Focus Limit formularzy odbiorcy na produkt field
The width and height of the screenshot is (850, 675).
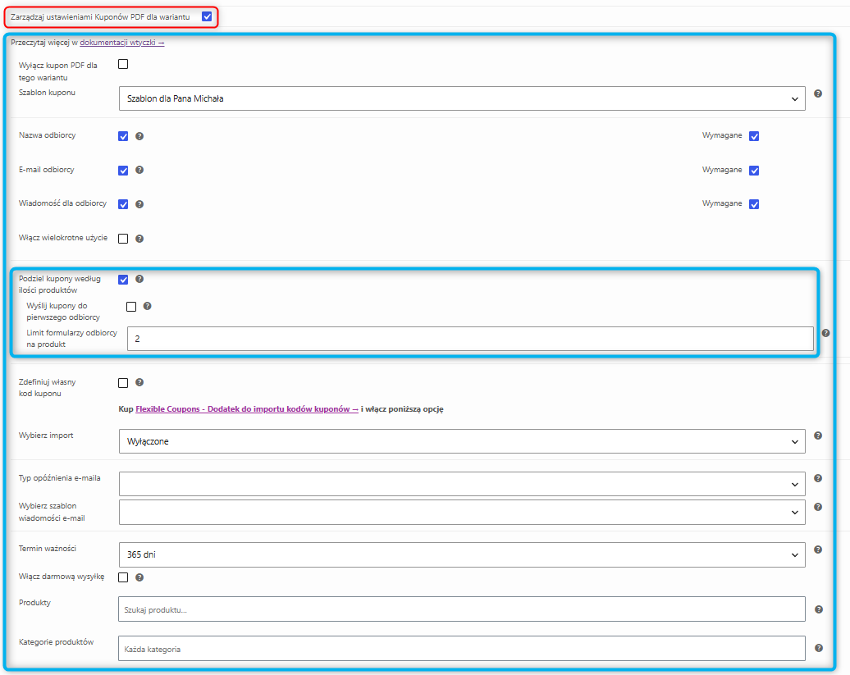(470, 339)
